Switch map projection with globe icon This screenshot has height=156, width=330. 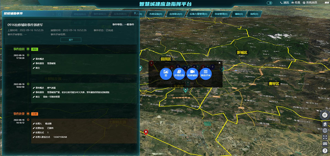(x=325, y=131)
